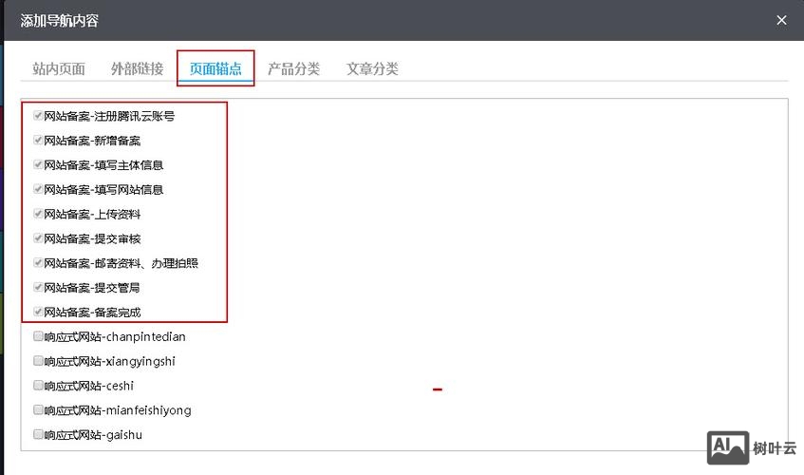Click the 响应式网站-ceshi label text
This screenshot has width=804, height=475.
[88, 386]
